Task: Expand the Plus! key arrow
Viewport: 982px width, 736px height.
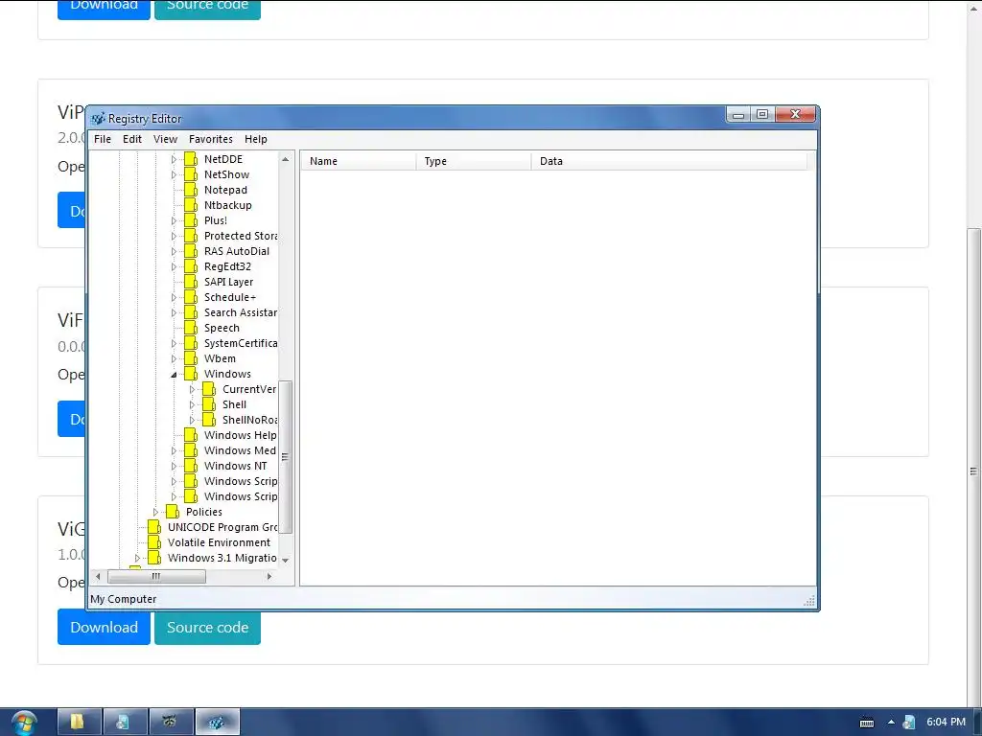Action: pos(175,221)
